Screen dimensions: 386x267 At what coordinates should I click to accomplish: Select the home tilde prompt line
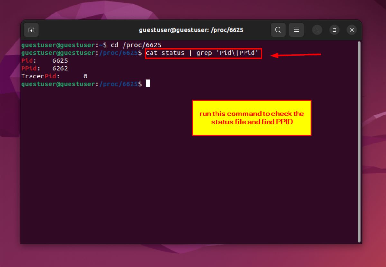[64, 45]
